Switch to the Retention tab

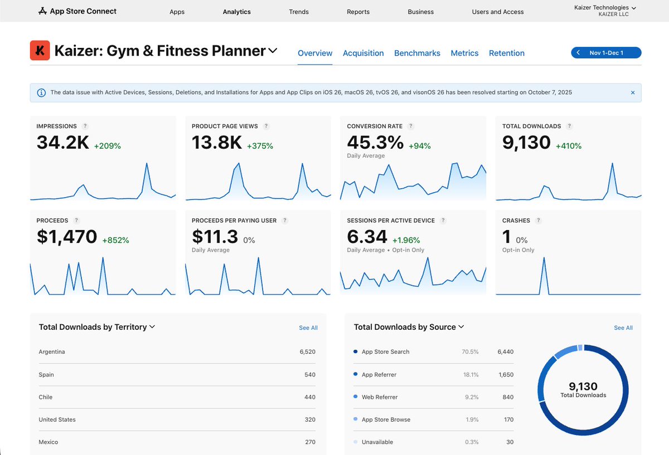pos(507,53)
